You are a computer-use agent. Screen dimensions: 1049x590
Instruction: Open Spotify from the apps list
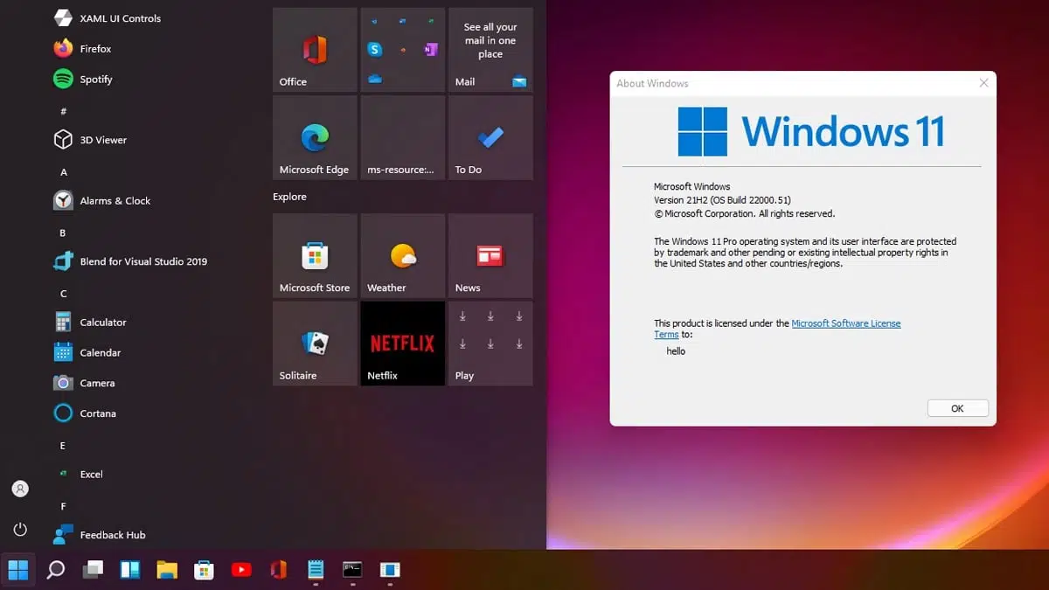point(96,79)
